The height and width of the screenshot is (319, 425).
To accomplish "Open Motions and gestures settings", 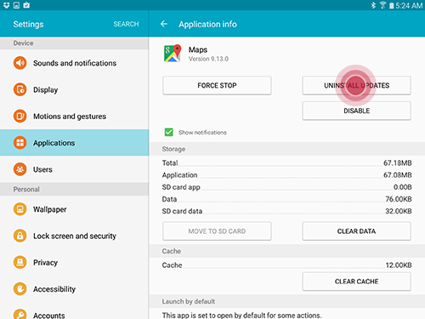I will [x=74, y=117].
